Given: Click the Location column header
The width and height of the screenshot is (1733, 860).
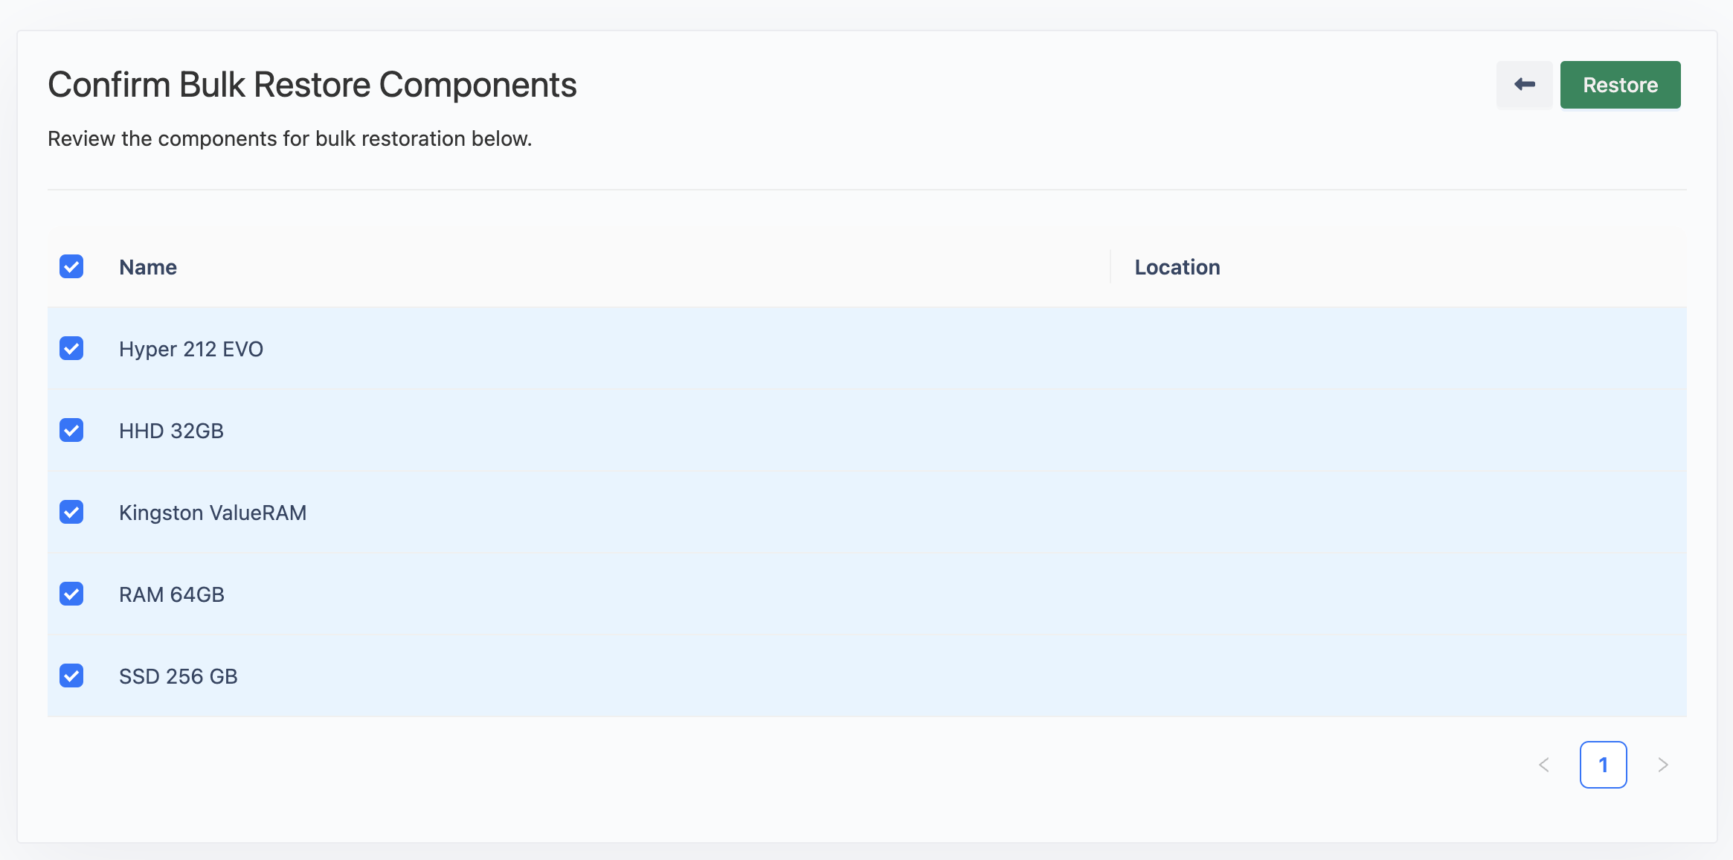Looking at the screenshot, I should (x=1177, y=267).
